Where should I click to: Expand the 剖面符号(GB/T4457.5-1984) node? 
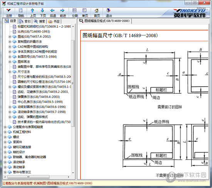pos(10,56)
